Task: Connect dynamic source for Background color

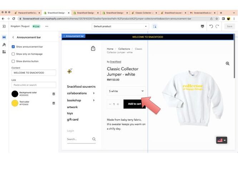Action: (54, 94)
